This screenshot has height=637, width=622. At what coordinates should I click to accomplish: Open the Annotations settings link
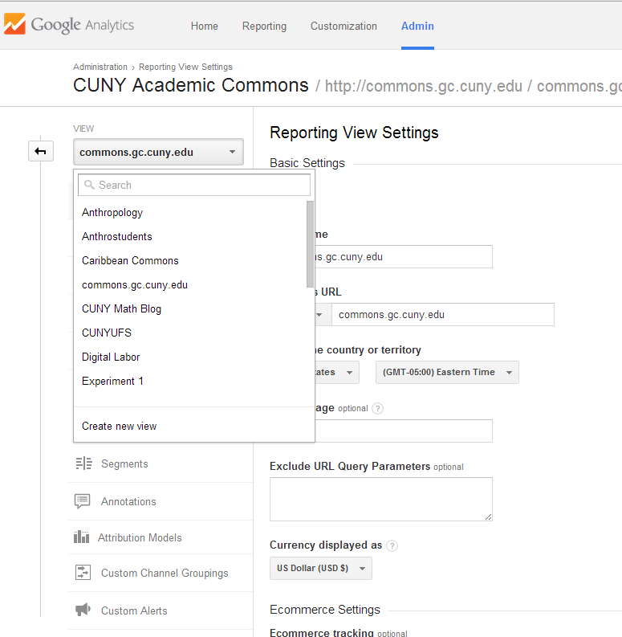(128, 501)
